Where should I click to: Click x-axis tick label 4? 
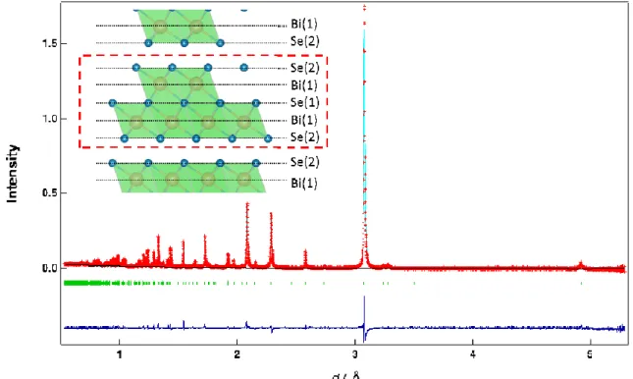coord(473,354)
